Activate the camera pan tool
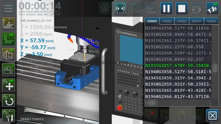The width and height of the screenshot is (221, 124). coord(8,85)
